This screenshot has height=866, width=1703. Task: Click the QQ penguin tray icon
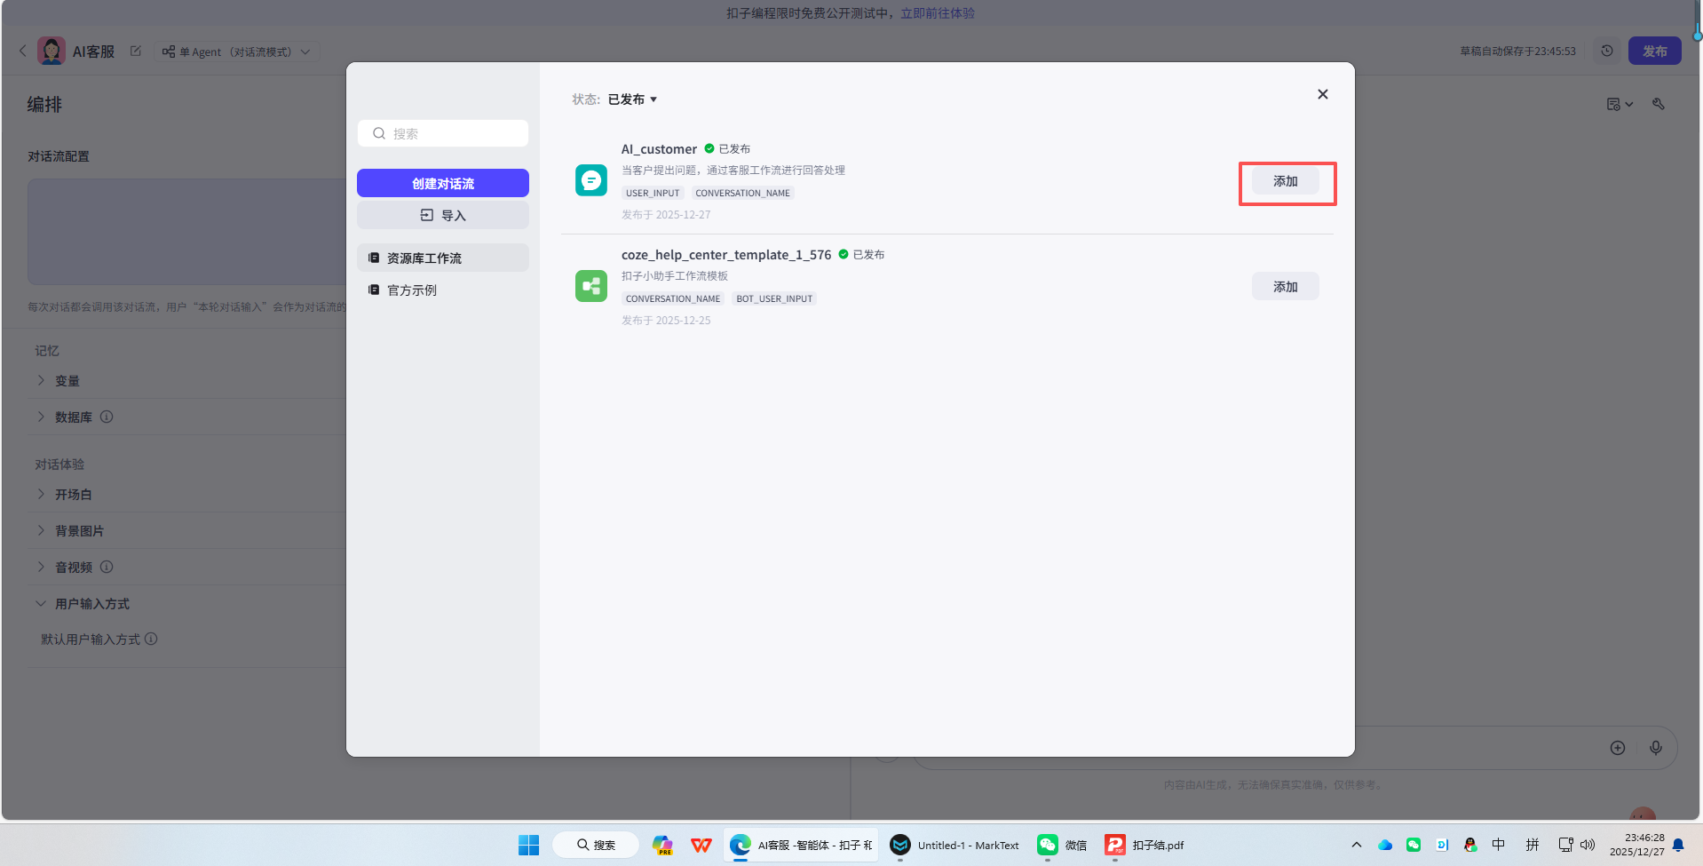point(1470,845)
